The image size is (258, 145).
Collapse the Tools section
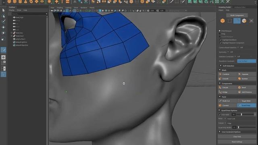click(x=220, y=97)
